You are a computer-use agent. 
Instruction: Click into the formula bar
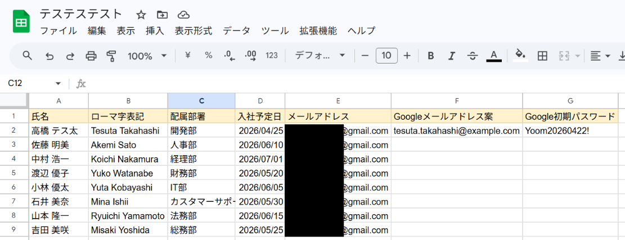click(x=355, y=84)
